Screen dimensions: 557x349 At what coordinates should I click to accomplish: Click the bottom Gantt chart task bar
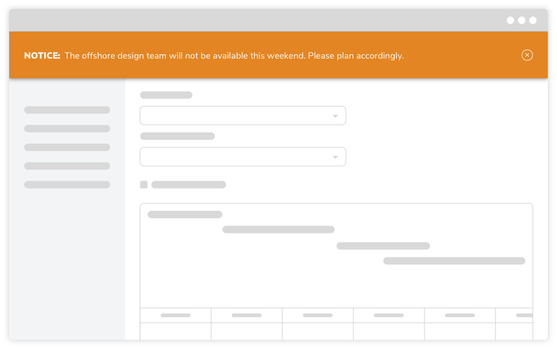click(454, 261)
